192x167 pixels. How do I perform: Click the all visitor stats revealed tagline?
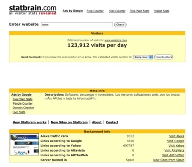[33, 13]
